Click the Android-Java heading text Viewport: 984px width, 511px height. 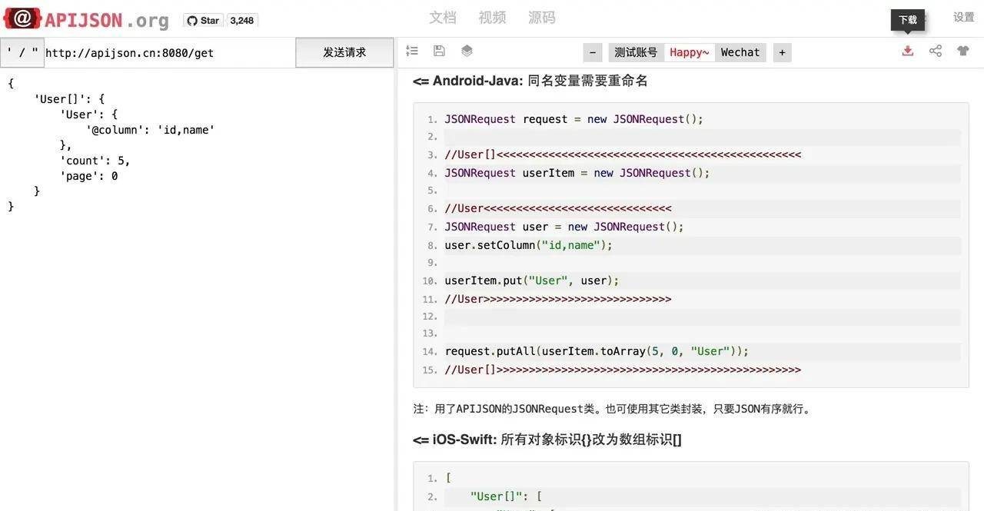(x=530, y=81)
